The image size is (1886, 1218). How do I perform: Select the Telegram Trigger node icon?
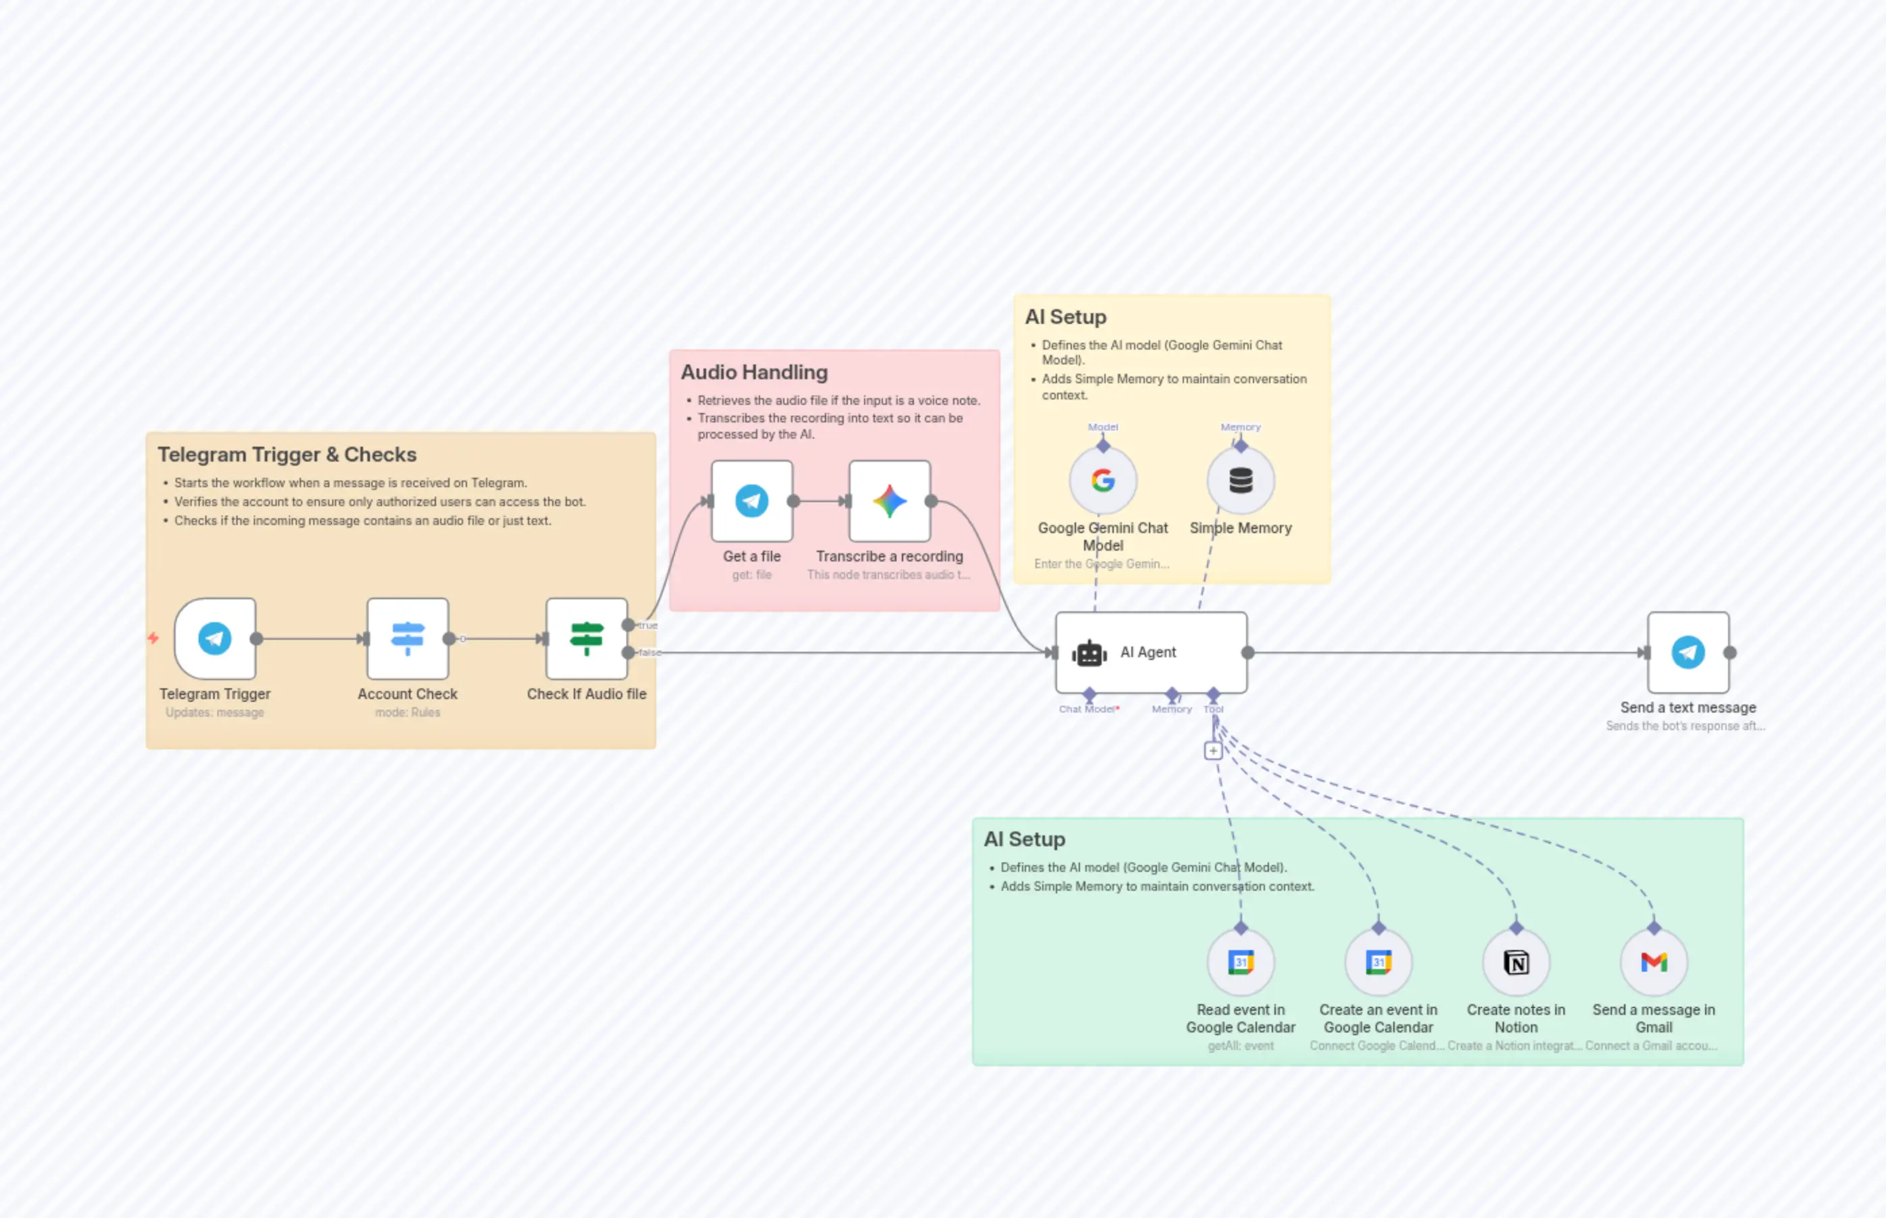pos(215,638)
